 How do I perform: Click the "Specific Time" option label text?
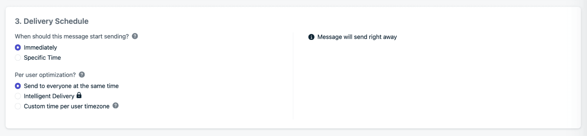pyautogui.click(x=42, y=58)
